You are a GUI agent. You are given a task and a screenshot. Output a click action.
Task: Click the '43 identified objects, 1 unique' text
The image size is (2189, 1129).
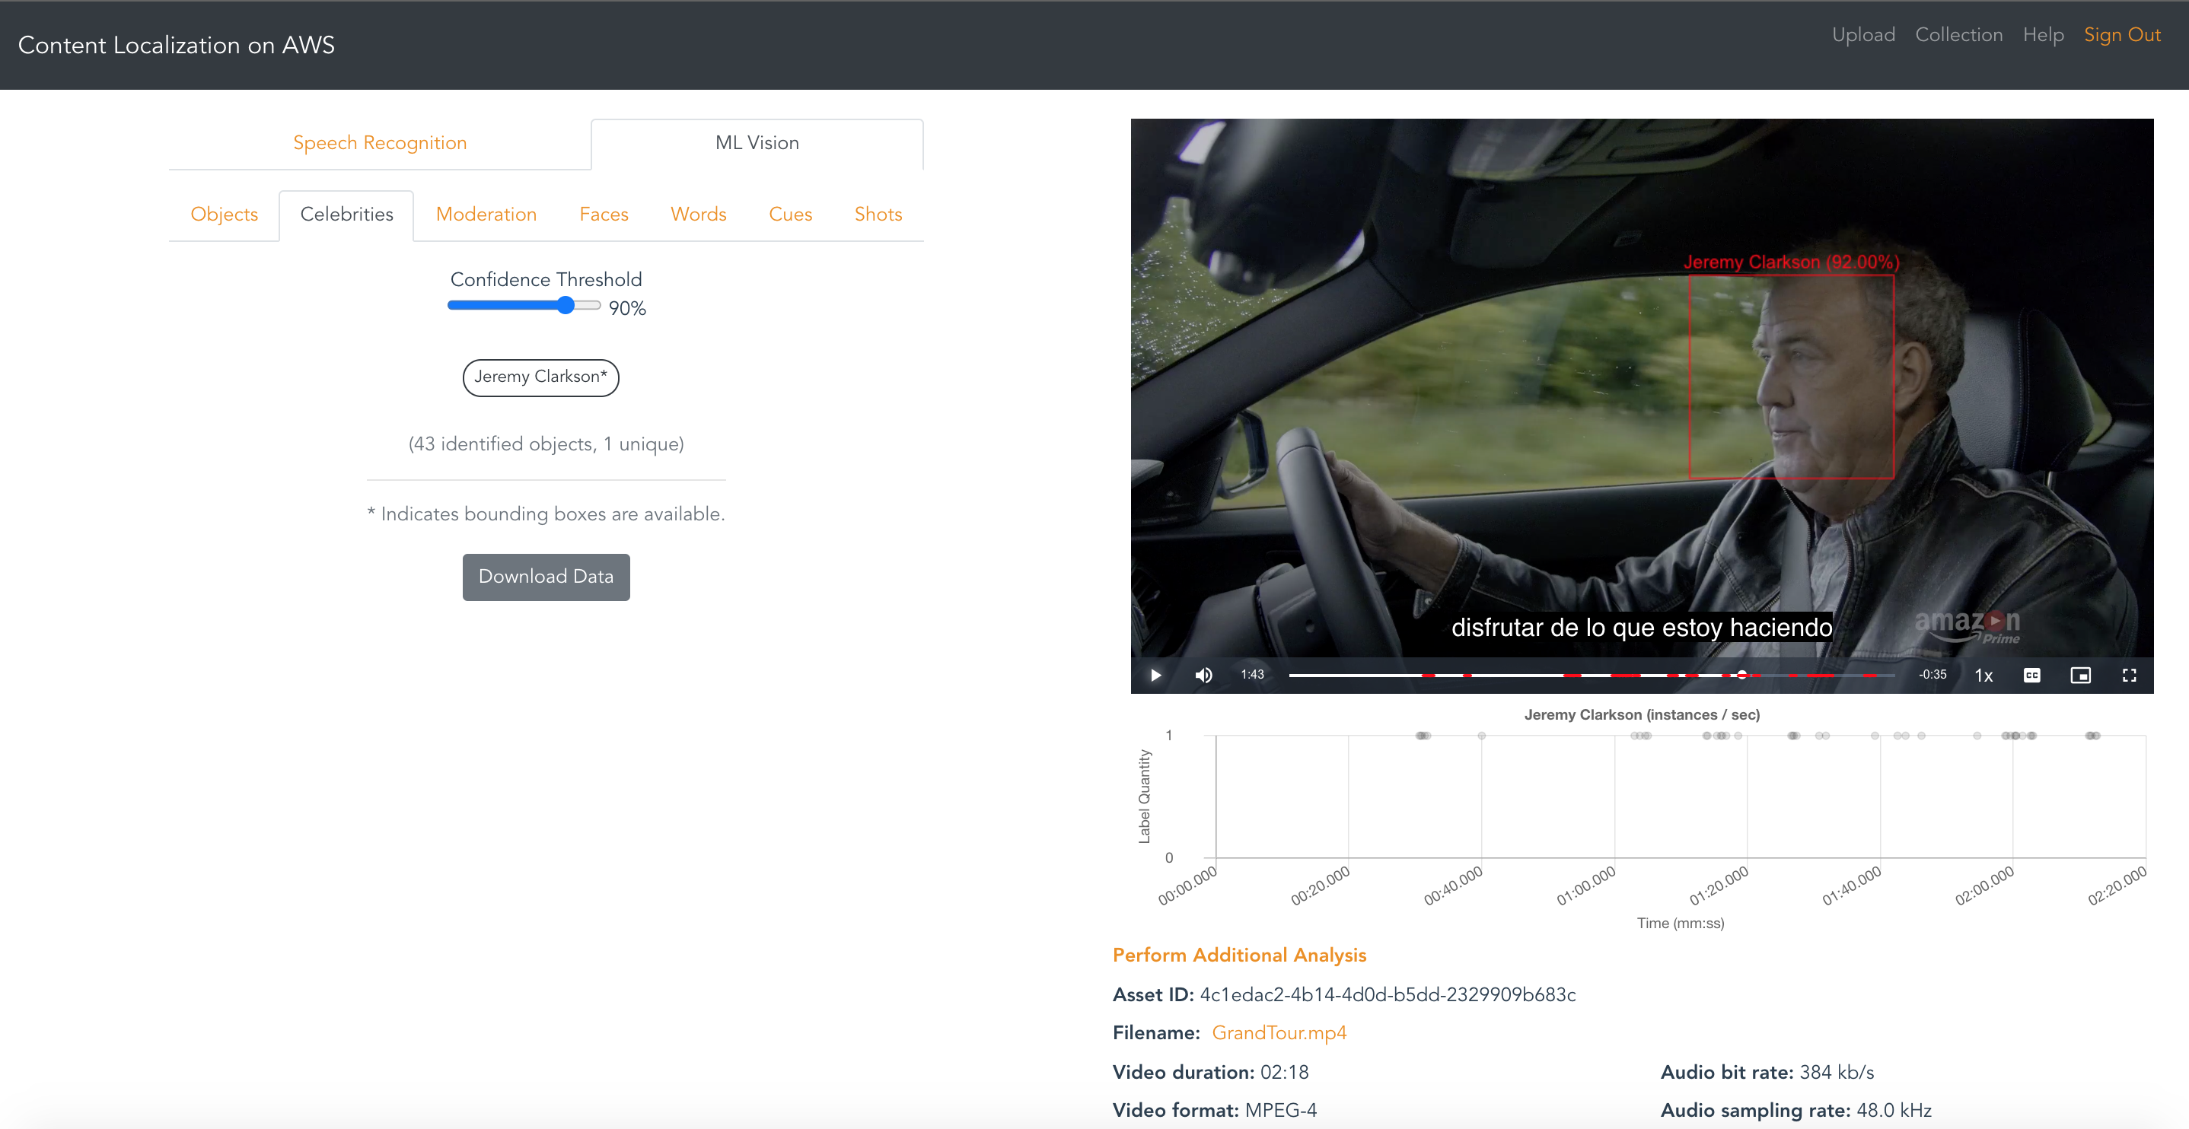tap(546, 444)
